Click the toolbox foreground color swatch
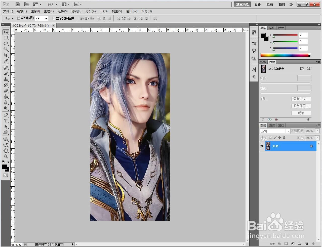 point(5,167)
